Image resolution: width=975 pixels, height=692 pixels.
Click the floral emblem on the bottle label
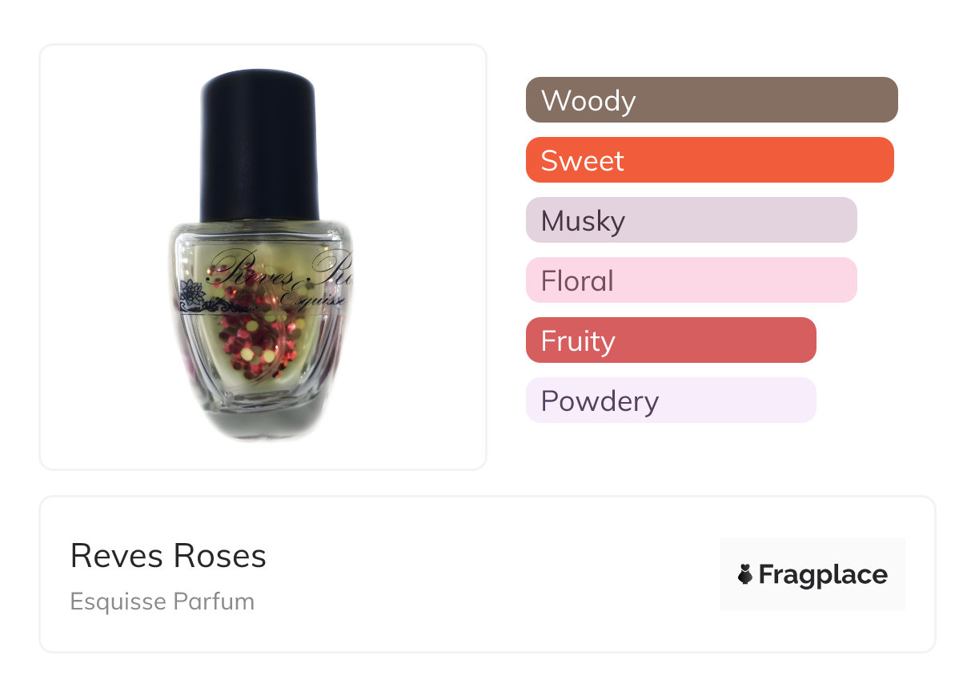point(191,296)
